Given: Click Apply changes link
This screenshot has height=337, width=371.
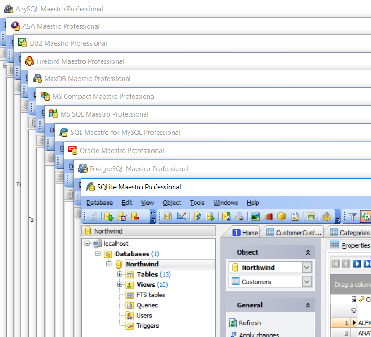Looking at the screenshot, I should point(259,335).
